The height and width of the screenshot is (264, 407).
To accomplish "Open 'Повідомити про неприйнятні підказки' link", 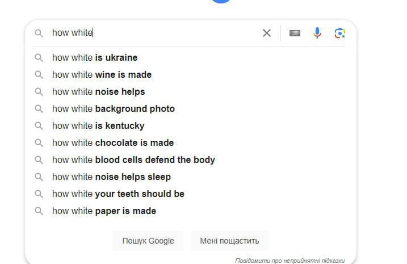I will pos(289,260).
